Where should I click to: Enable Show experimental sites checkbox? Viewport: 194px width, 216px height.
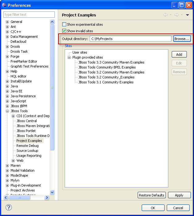[x=64, y=24]
